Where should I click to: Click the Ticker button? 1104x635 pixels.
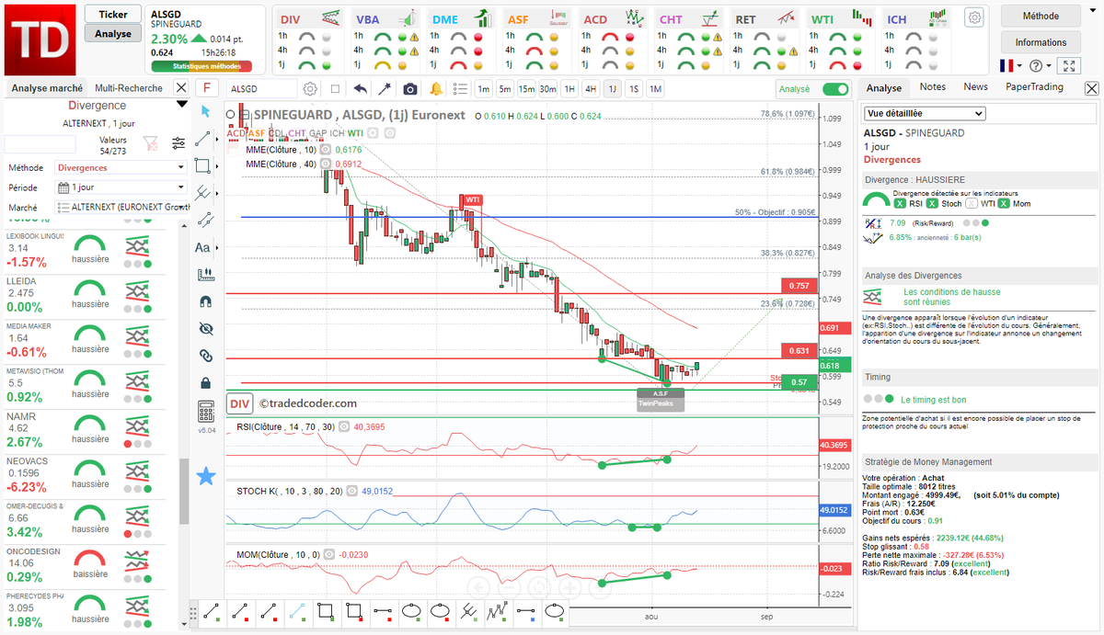[113, 14]
